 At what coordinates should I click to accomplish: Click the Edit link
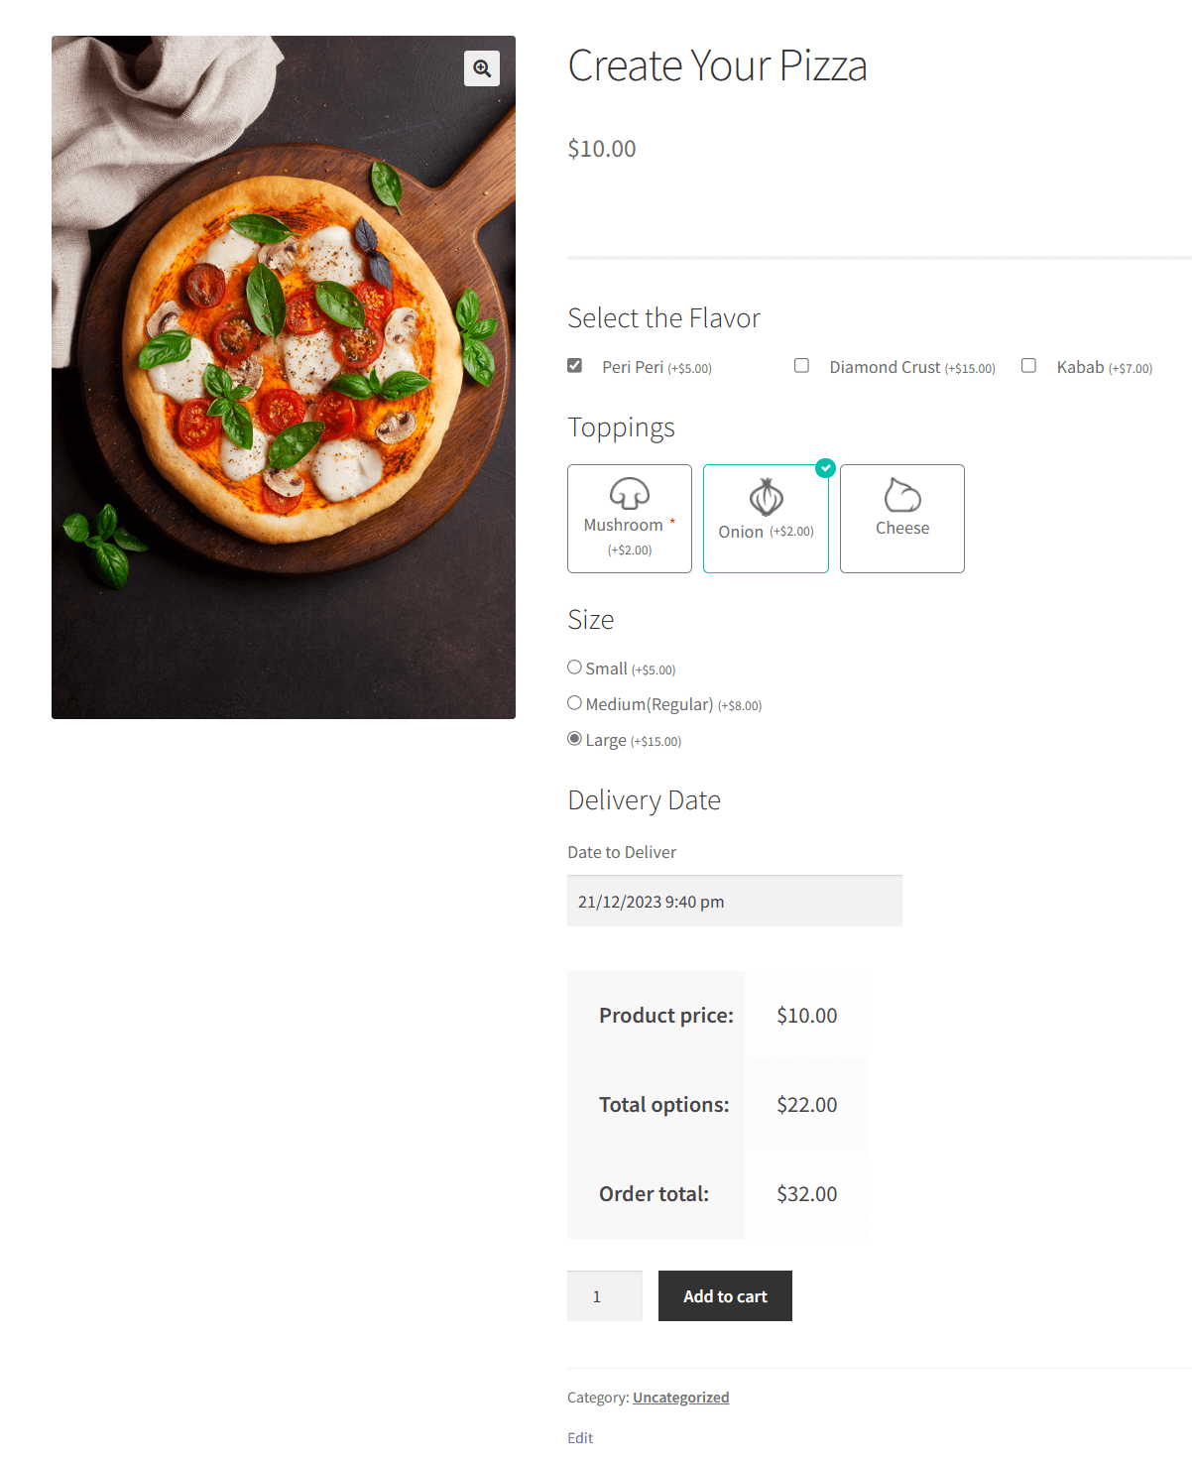(x=579, y=1436)
